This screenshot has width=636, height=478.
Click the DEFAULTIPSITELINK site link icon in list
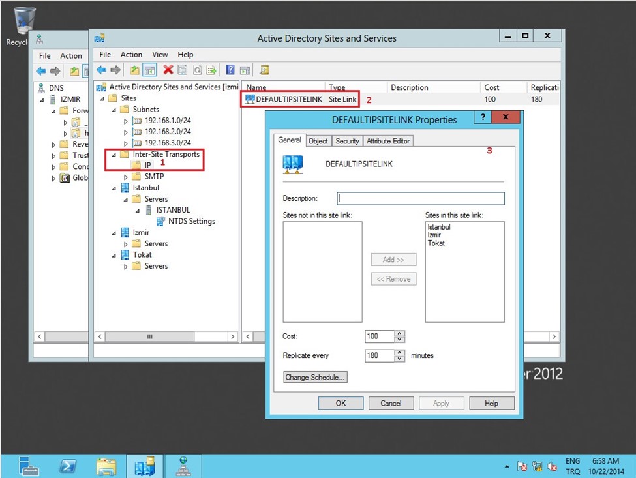click(x=250, y=99)
